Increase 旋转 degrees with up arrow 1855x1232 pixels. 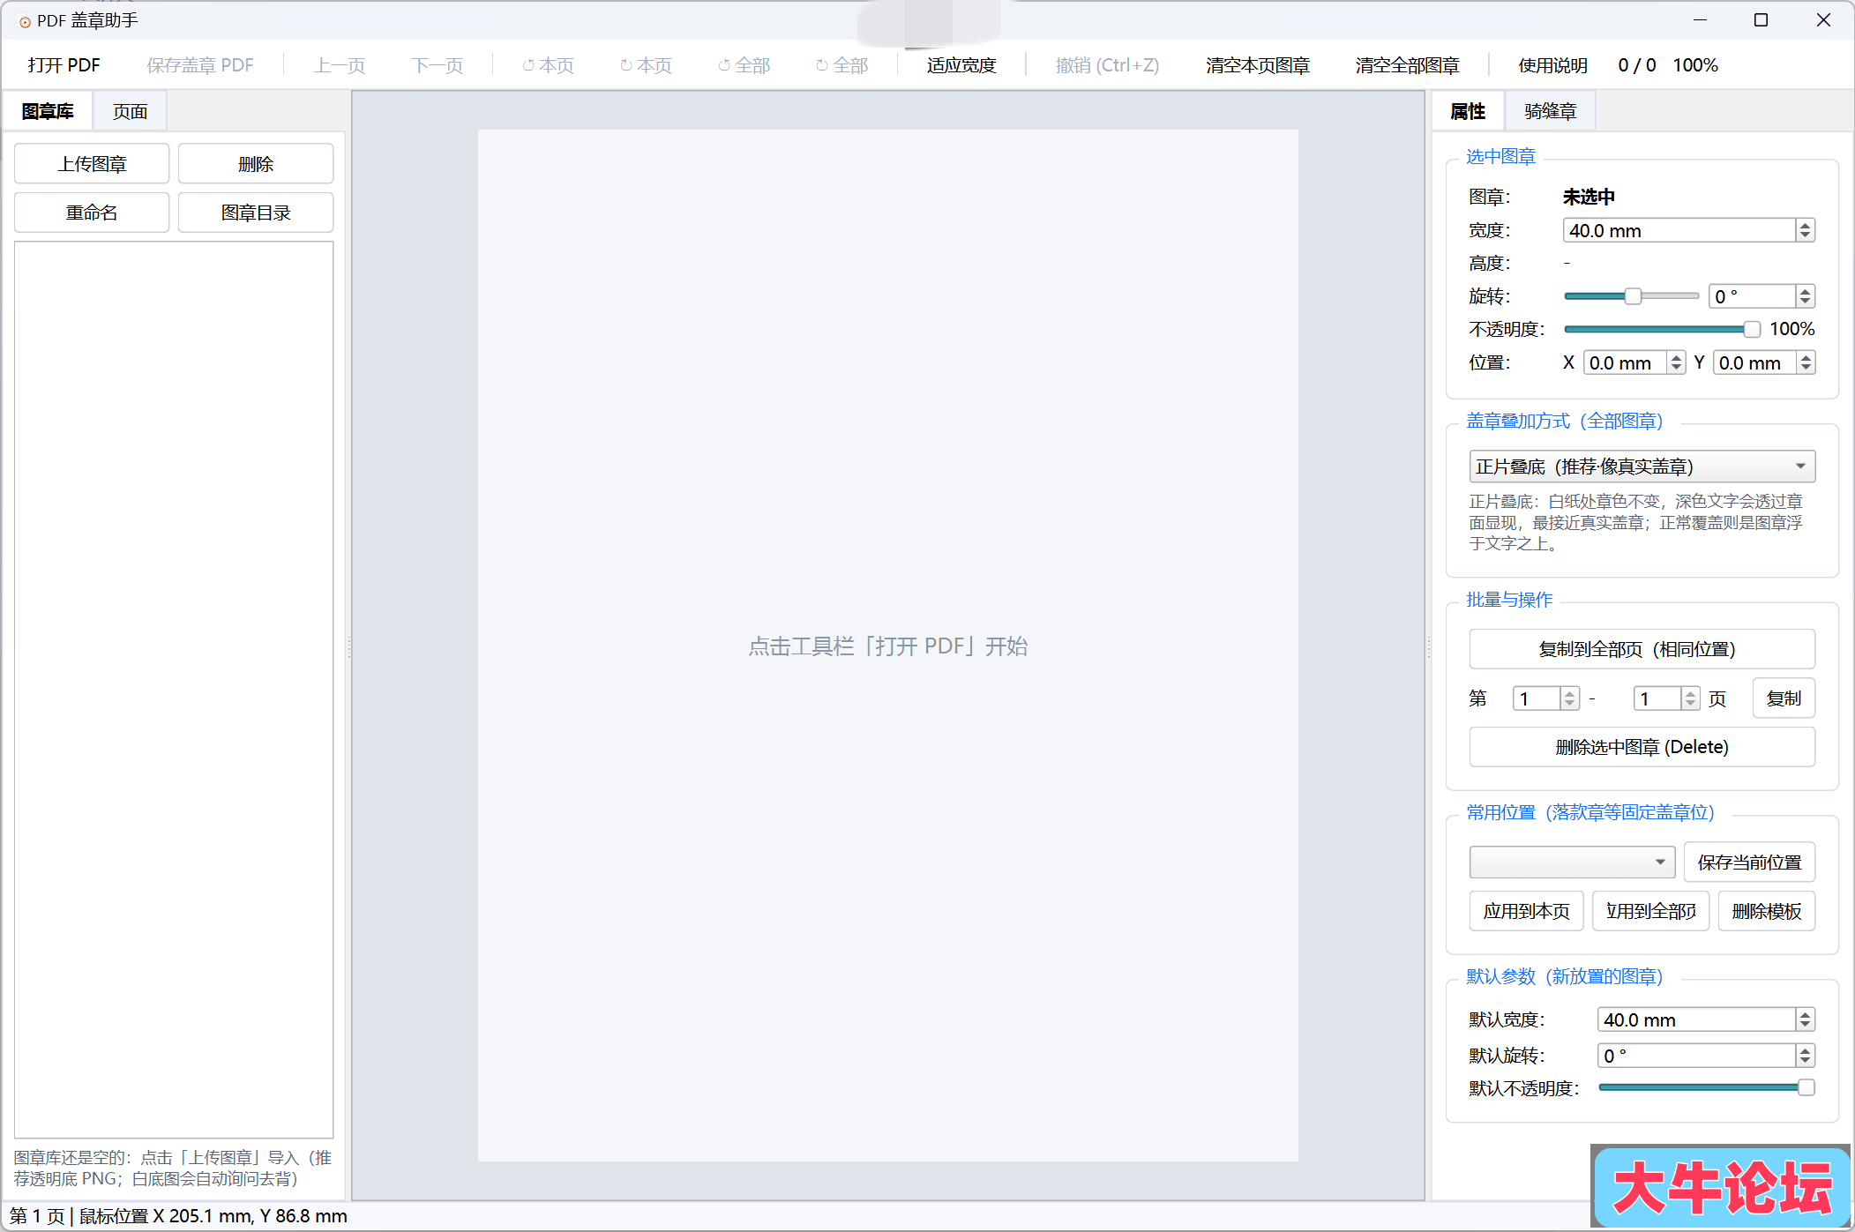click(x=1806, y=291)
